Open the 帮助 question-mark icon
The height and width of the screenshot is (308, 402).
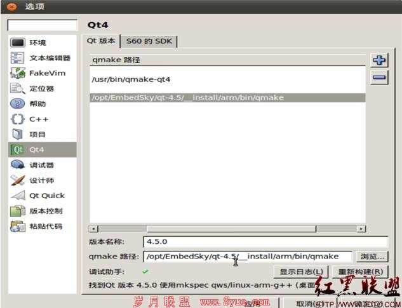(x=17, y=104)
